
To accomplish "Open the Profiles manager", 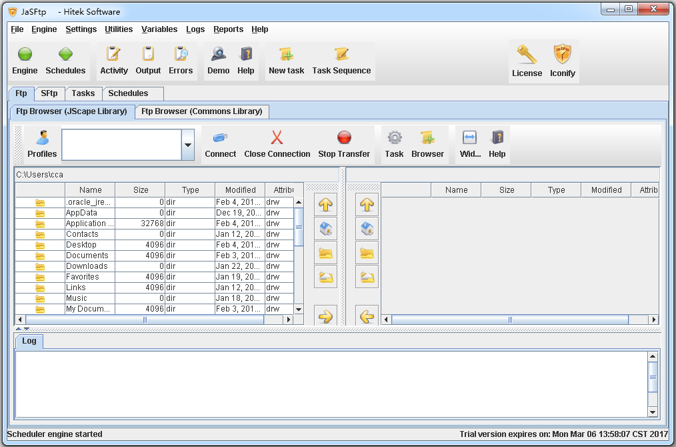I will [41, 144].
